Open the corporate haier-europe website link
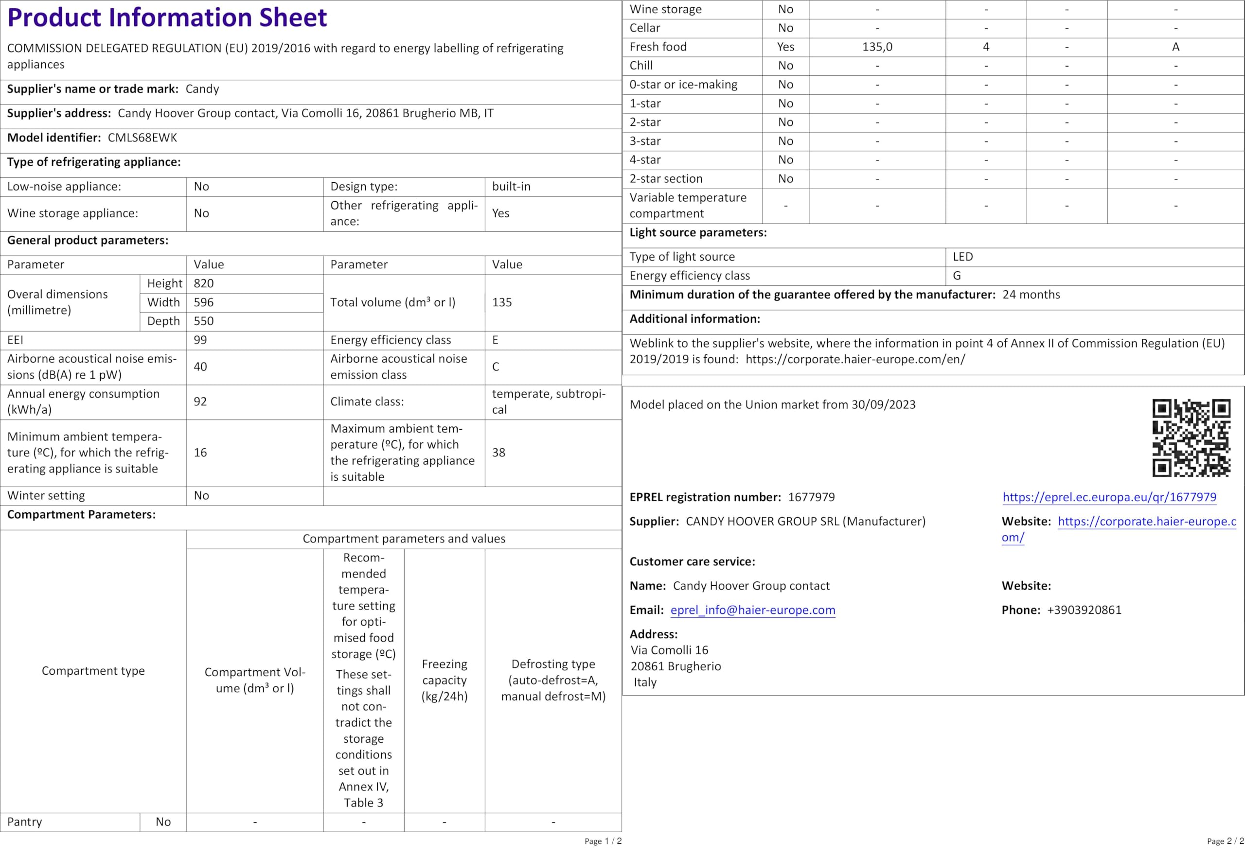The image size is (1245, 855). pos(1146,521)
